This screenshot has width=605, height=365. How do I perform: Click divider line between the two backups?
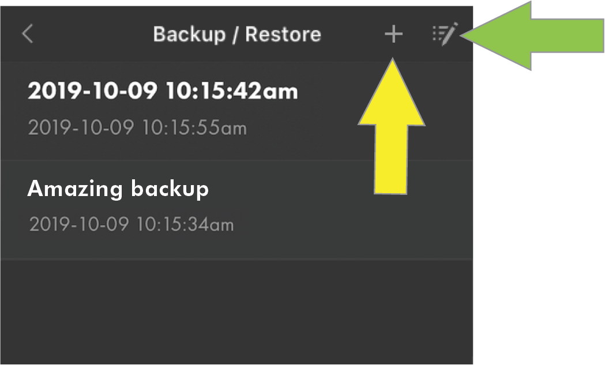[173, 160]
